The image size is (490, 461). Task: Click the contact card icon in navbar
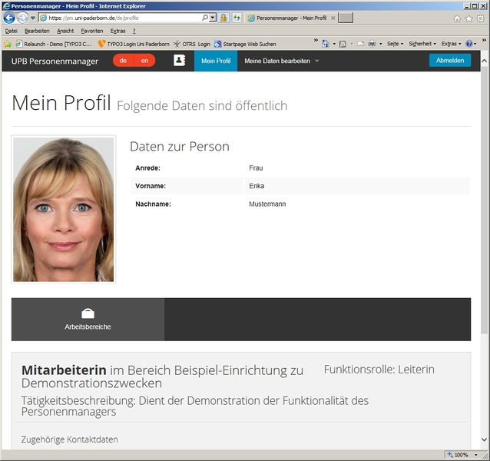180,61
